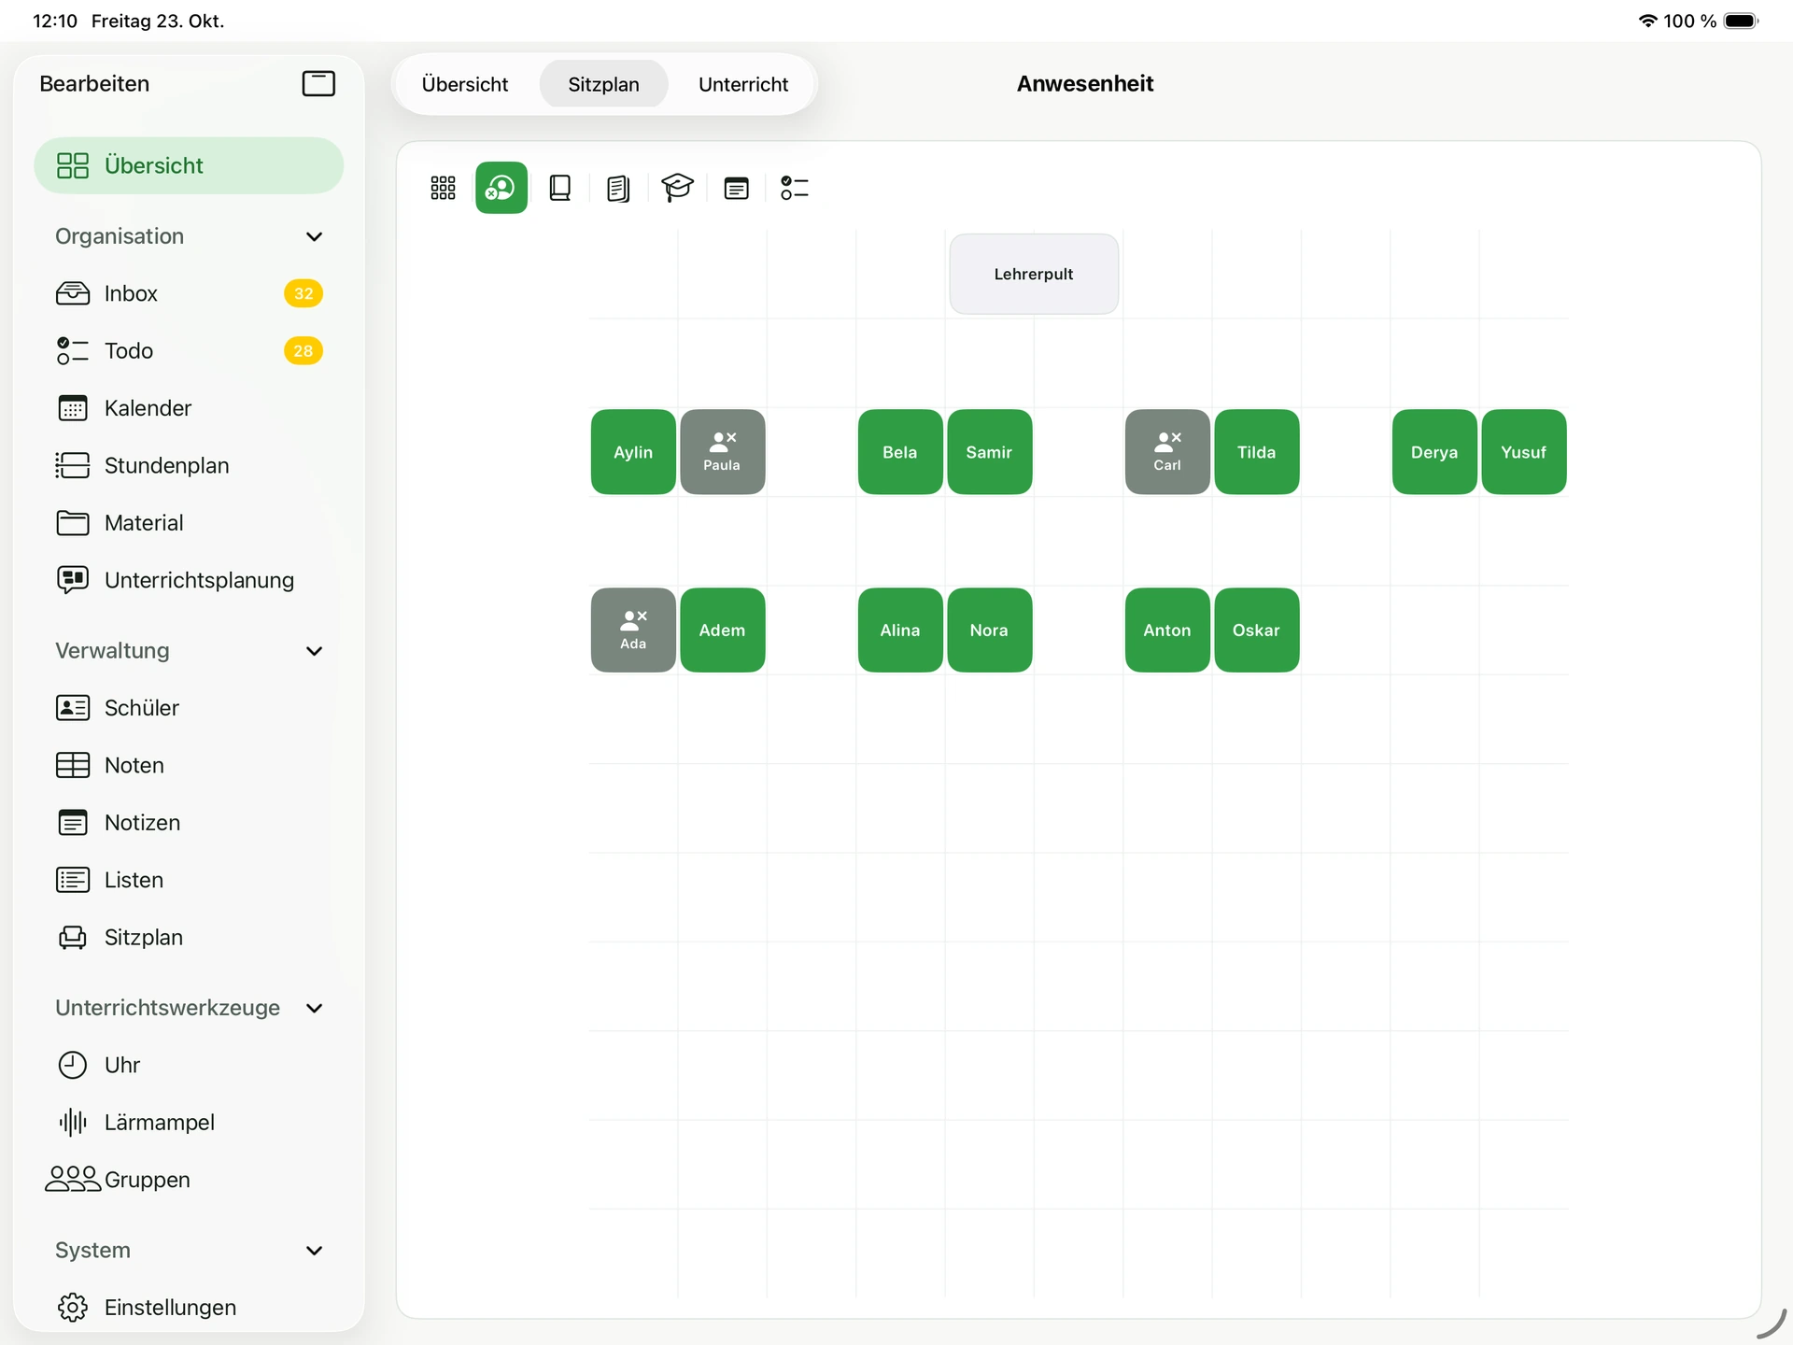Select the seat tile for Yusuf
The width and height of the screenshot is (1793, 1345).
pos(1524,452)
